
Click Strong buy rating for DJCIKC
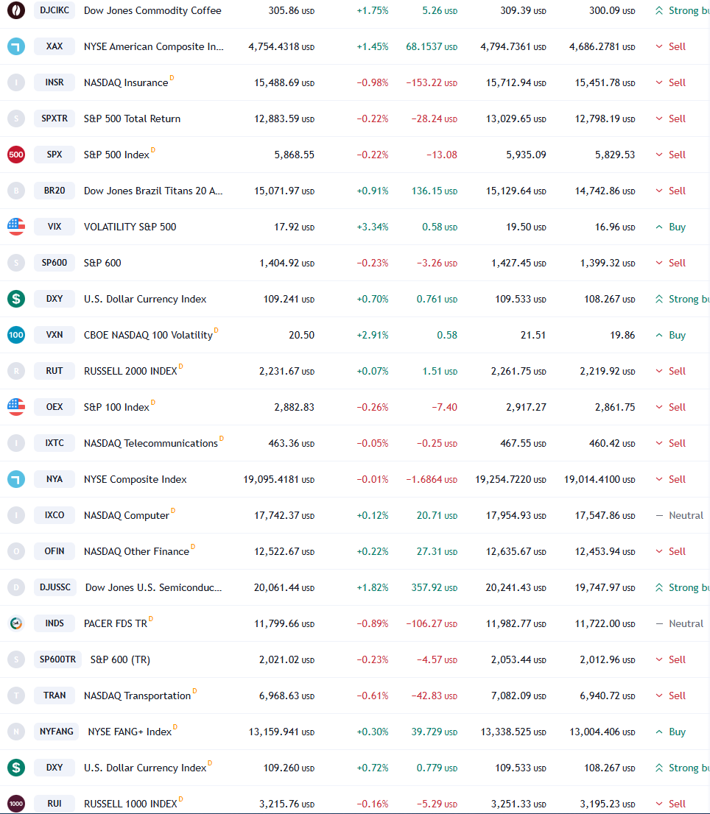682,10
